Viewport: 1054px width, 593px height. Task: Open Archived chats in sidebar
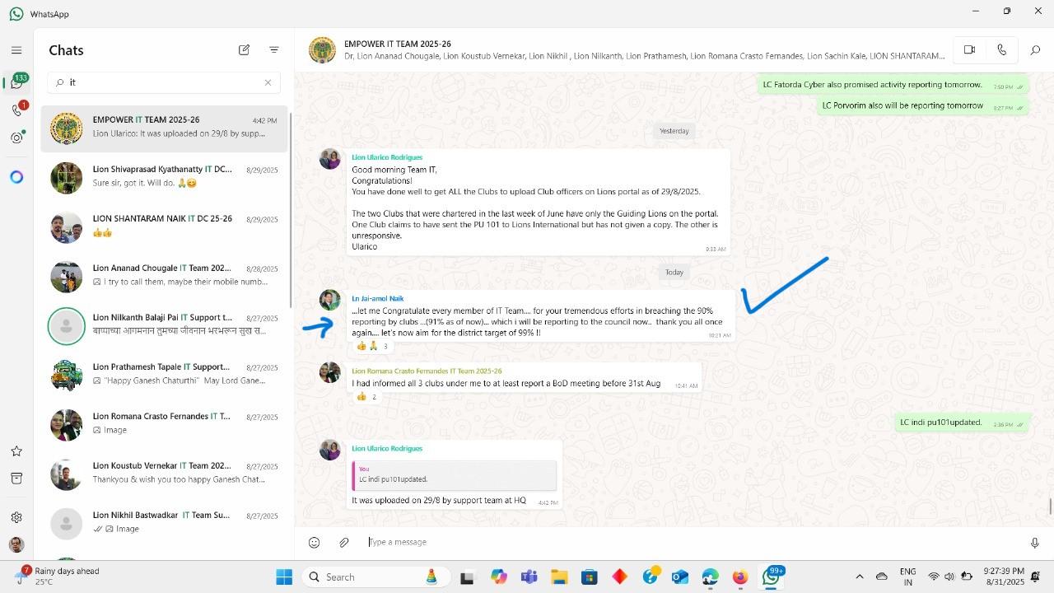(x=16, y=479)
